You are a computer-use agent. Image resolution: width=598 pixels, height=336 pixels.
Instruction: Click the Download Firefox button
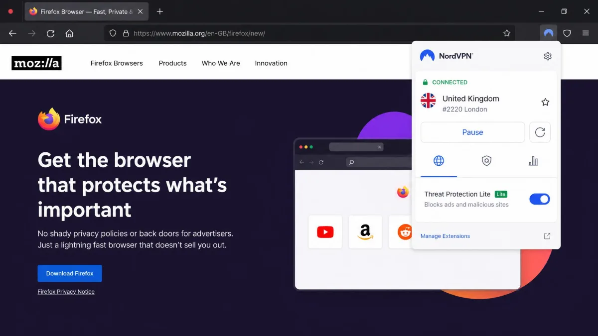(70, 273)
